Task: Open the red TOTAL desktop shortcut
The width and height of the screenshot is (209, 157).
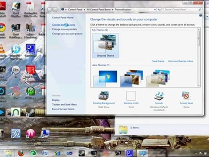Action: tap(30, 70)
